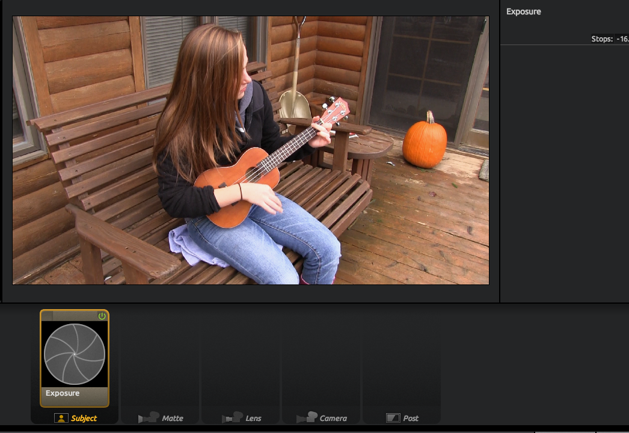Click the Exposure panel heading
The image size is (629, 433).
coord(523,11)
